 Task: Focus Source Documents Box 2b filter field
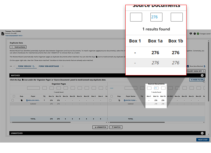click(184, 88)
